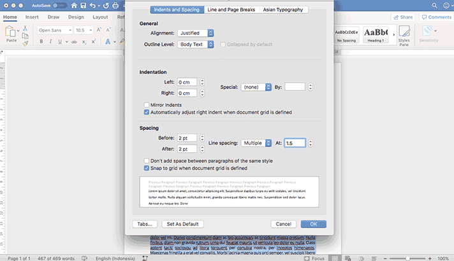Click the Italic button
454x261 pixels.
tap(50, 41)
